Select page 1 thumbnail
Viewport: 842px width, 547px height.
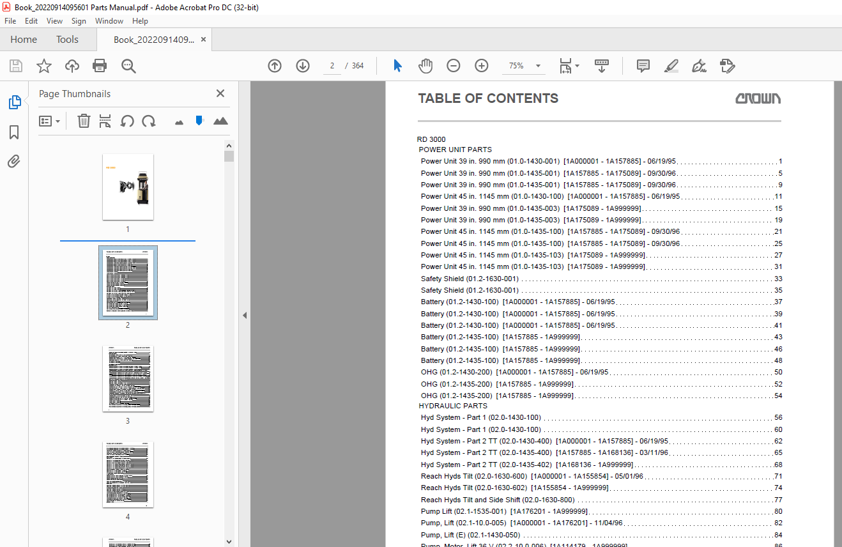[x=128, y=187]
